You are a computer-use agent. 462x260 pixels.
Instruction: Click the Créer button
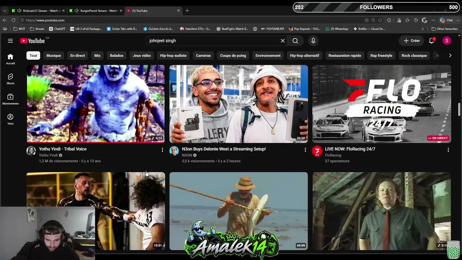point(411,41)
